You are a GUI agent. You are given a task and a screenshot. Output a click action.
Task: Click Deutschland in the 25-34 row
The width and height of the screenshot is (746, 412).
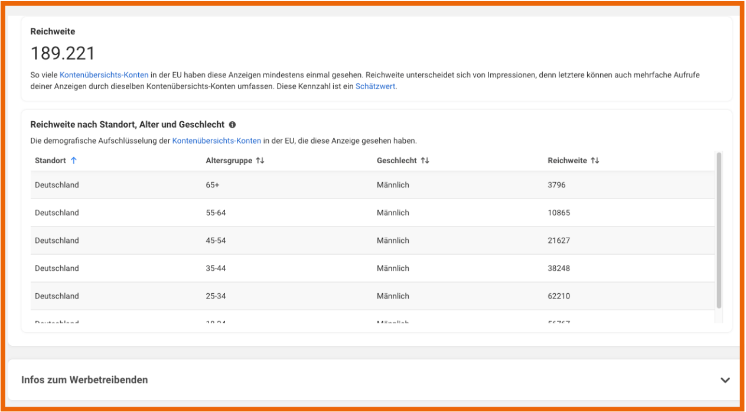[x=57, y=296]
